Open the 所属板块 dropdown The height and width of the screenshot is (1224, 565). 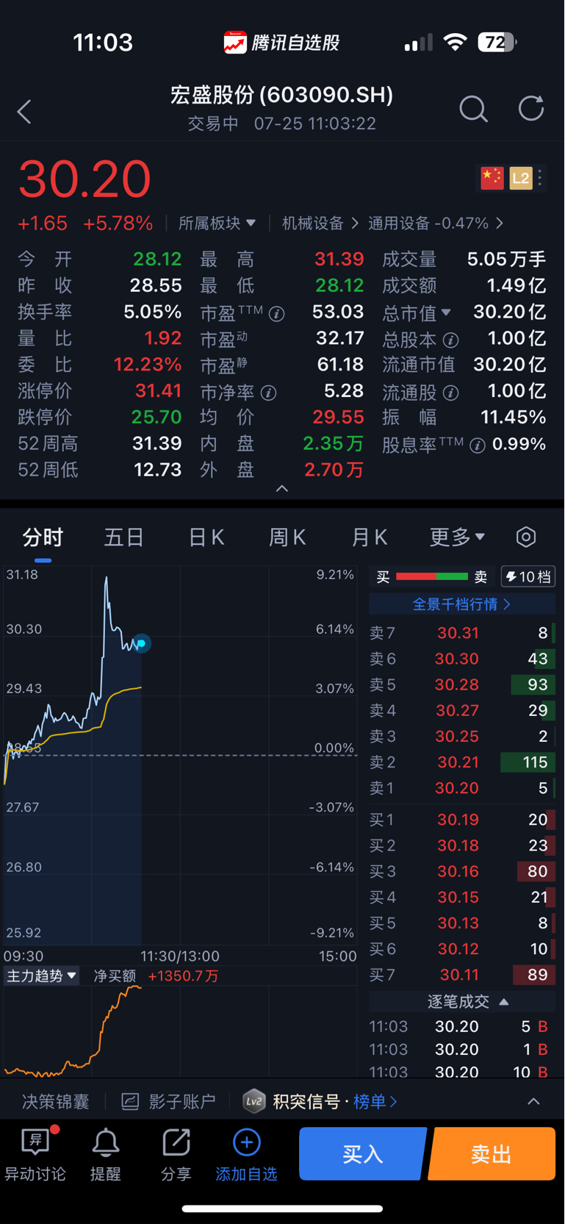(217, 223)
